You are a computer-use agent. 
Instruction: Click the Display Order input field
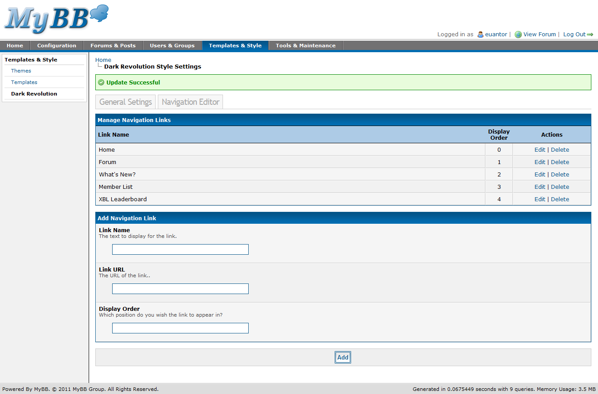pyautogui.click(x=180, y=328)
